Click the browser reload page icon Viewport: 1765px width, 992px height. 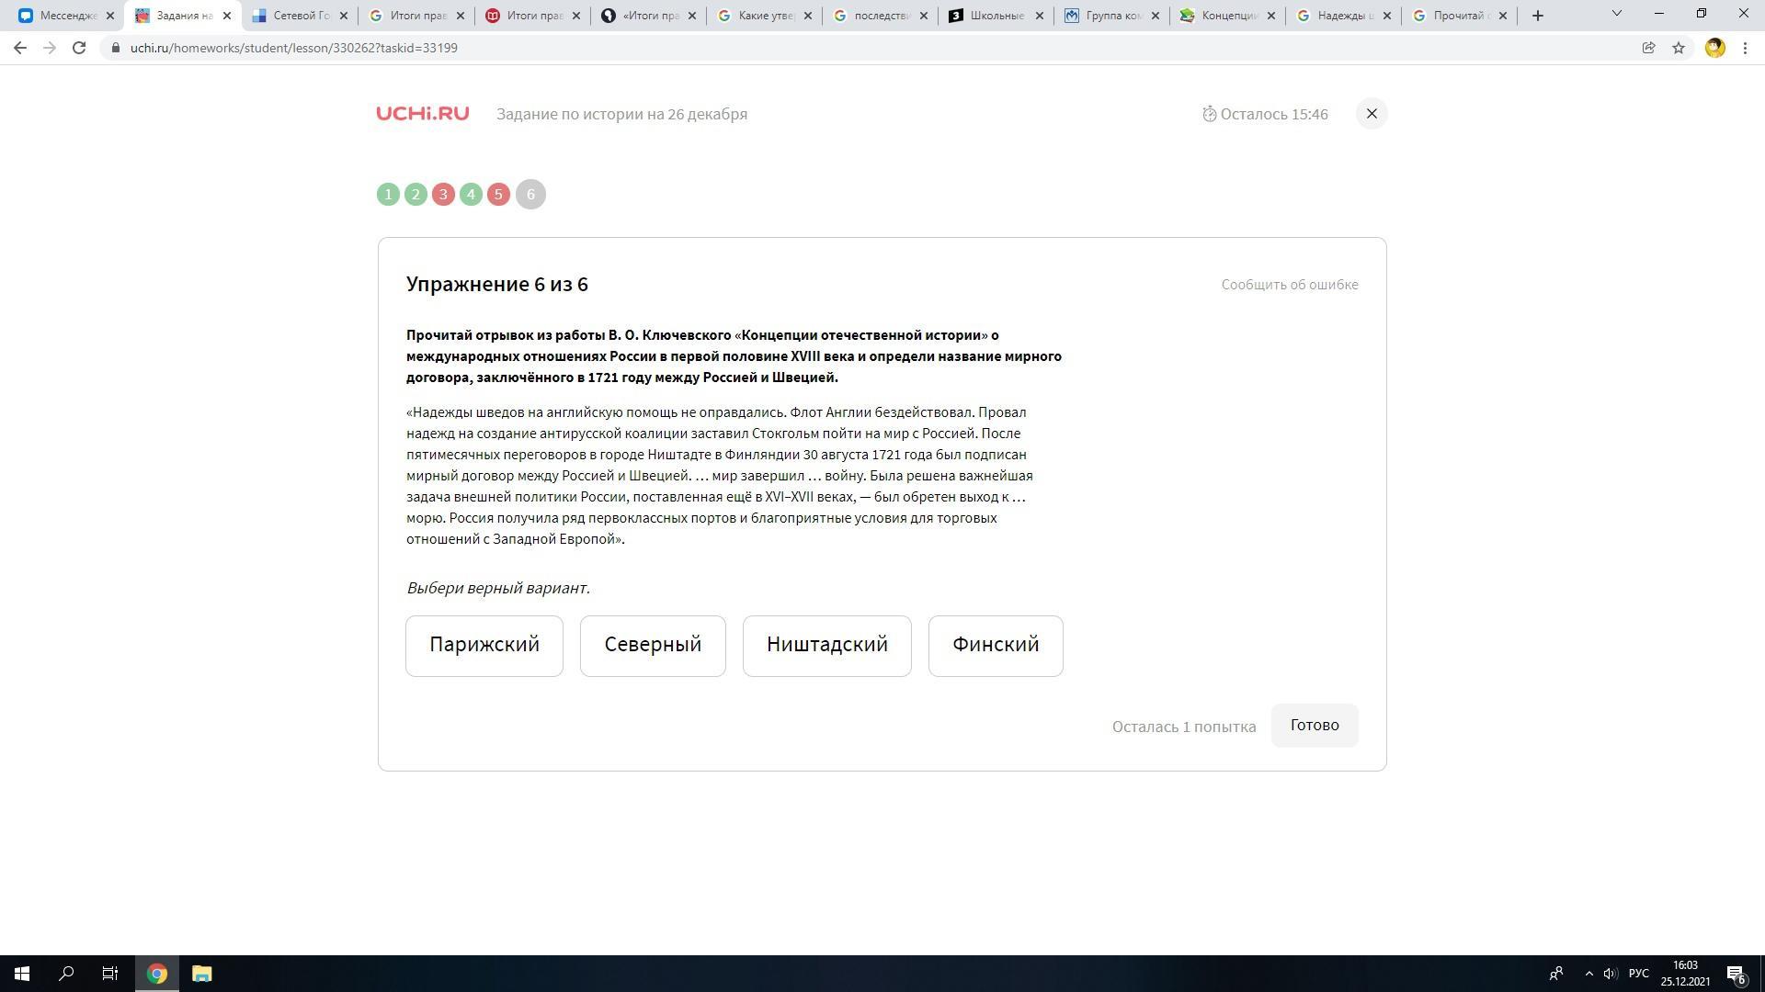(79, 48)
